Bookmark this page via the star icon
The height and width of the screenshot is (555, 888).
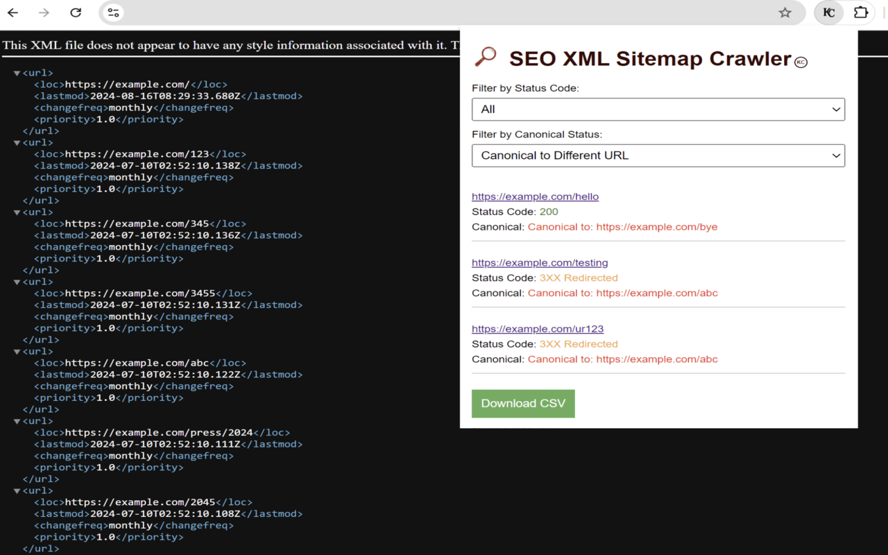[785, 12]
